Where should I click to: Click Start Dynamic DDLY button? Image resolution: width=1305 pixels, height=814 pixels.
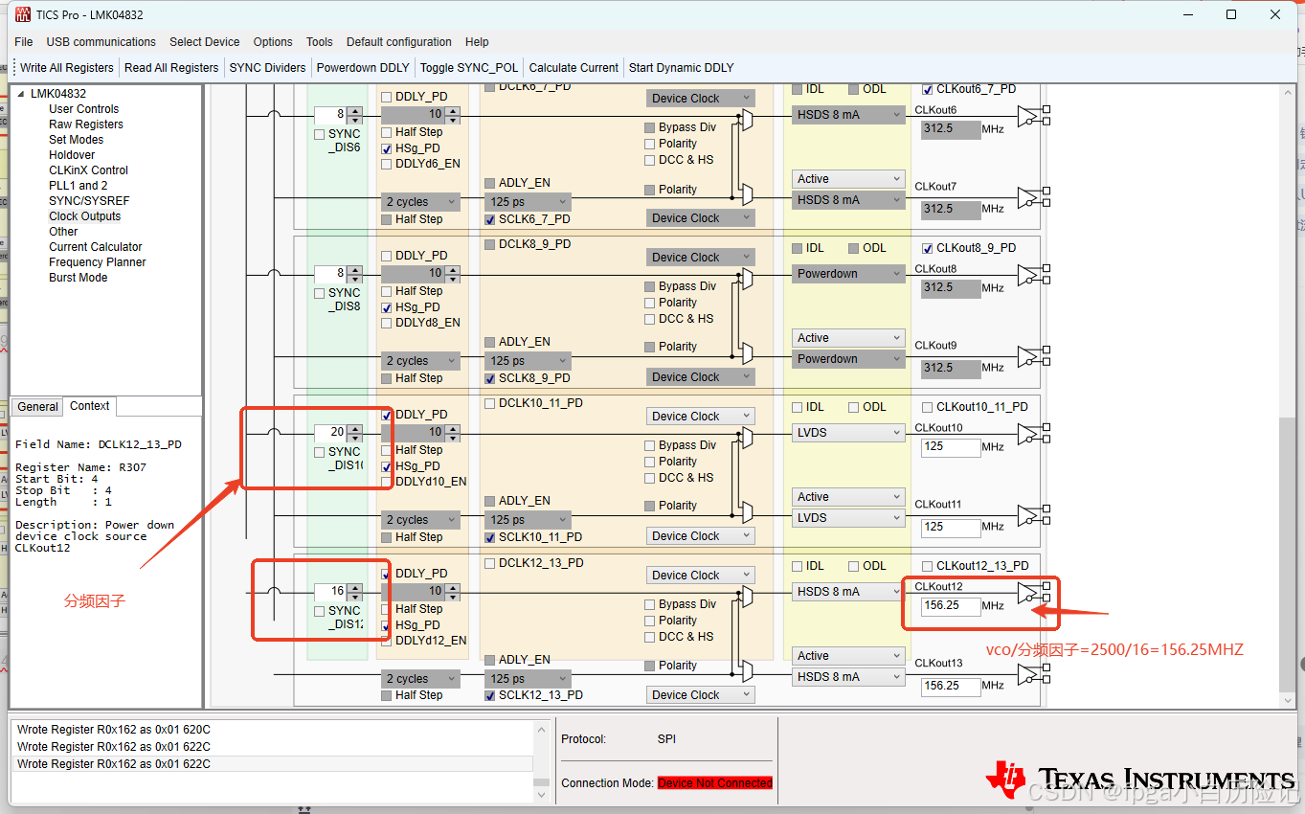coord(681,68)
